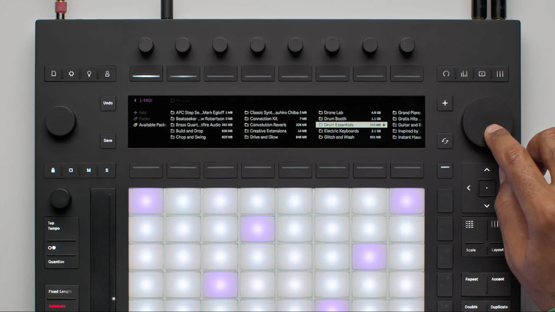Toggle Solo with the S button
The height and width of the screenshot is (312, 555).
[x=107, y=170]
